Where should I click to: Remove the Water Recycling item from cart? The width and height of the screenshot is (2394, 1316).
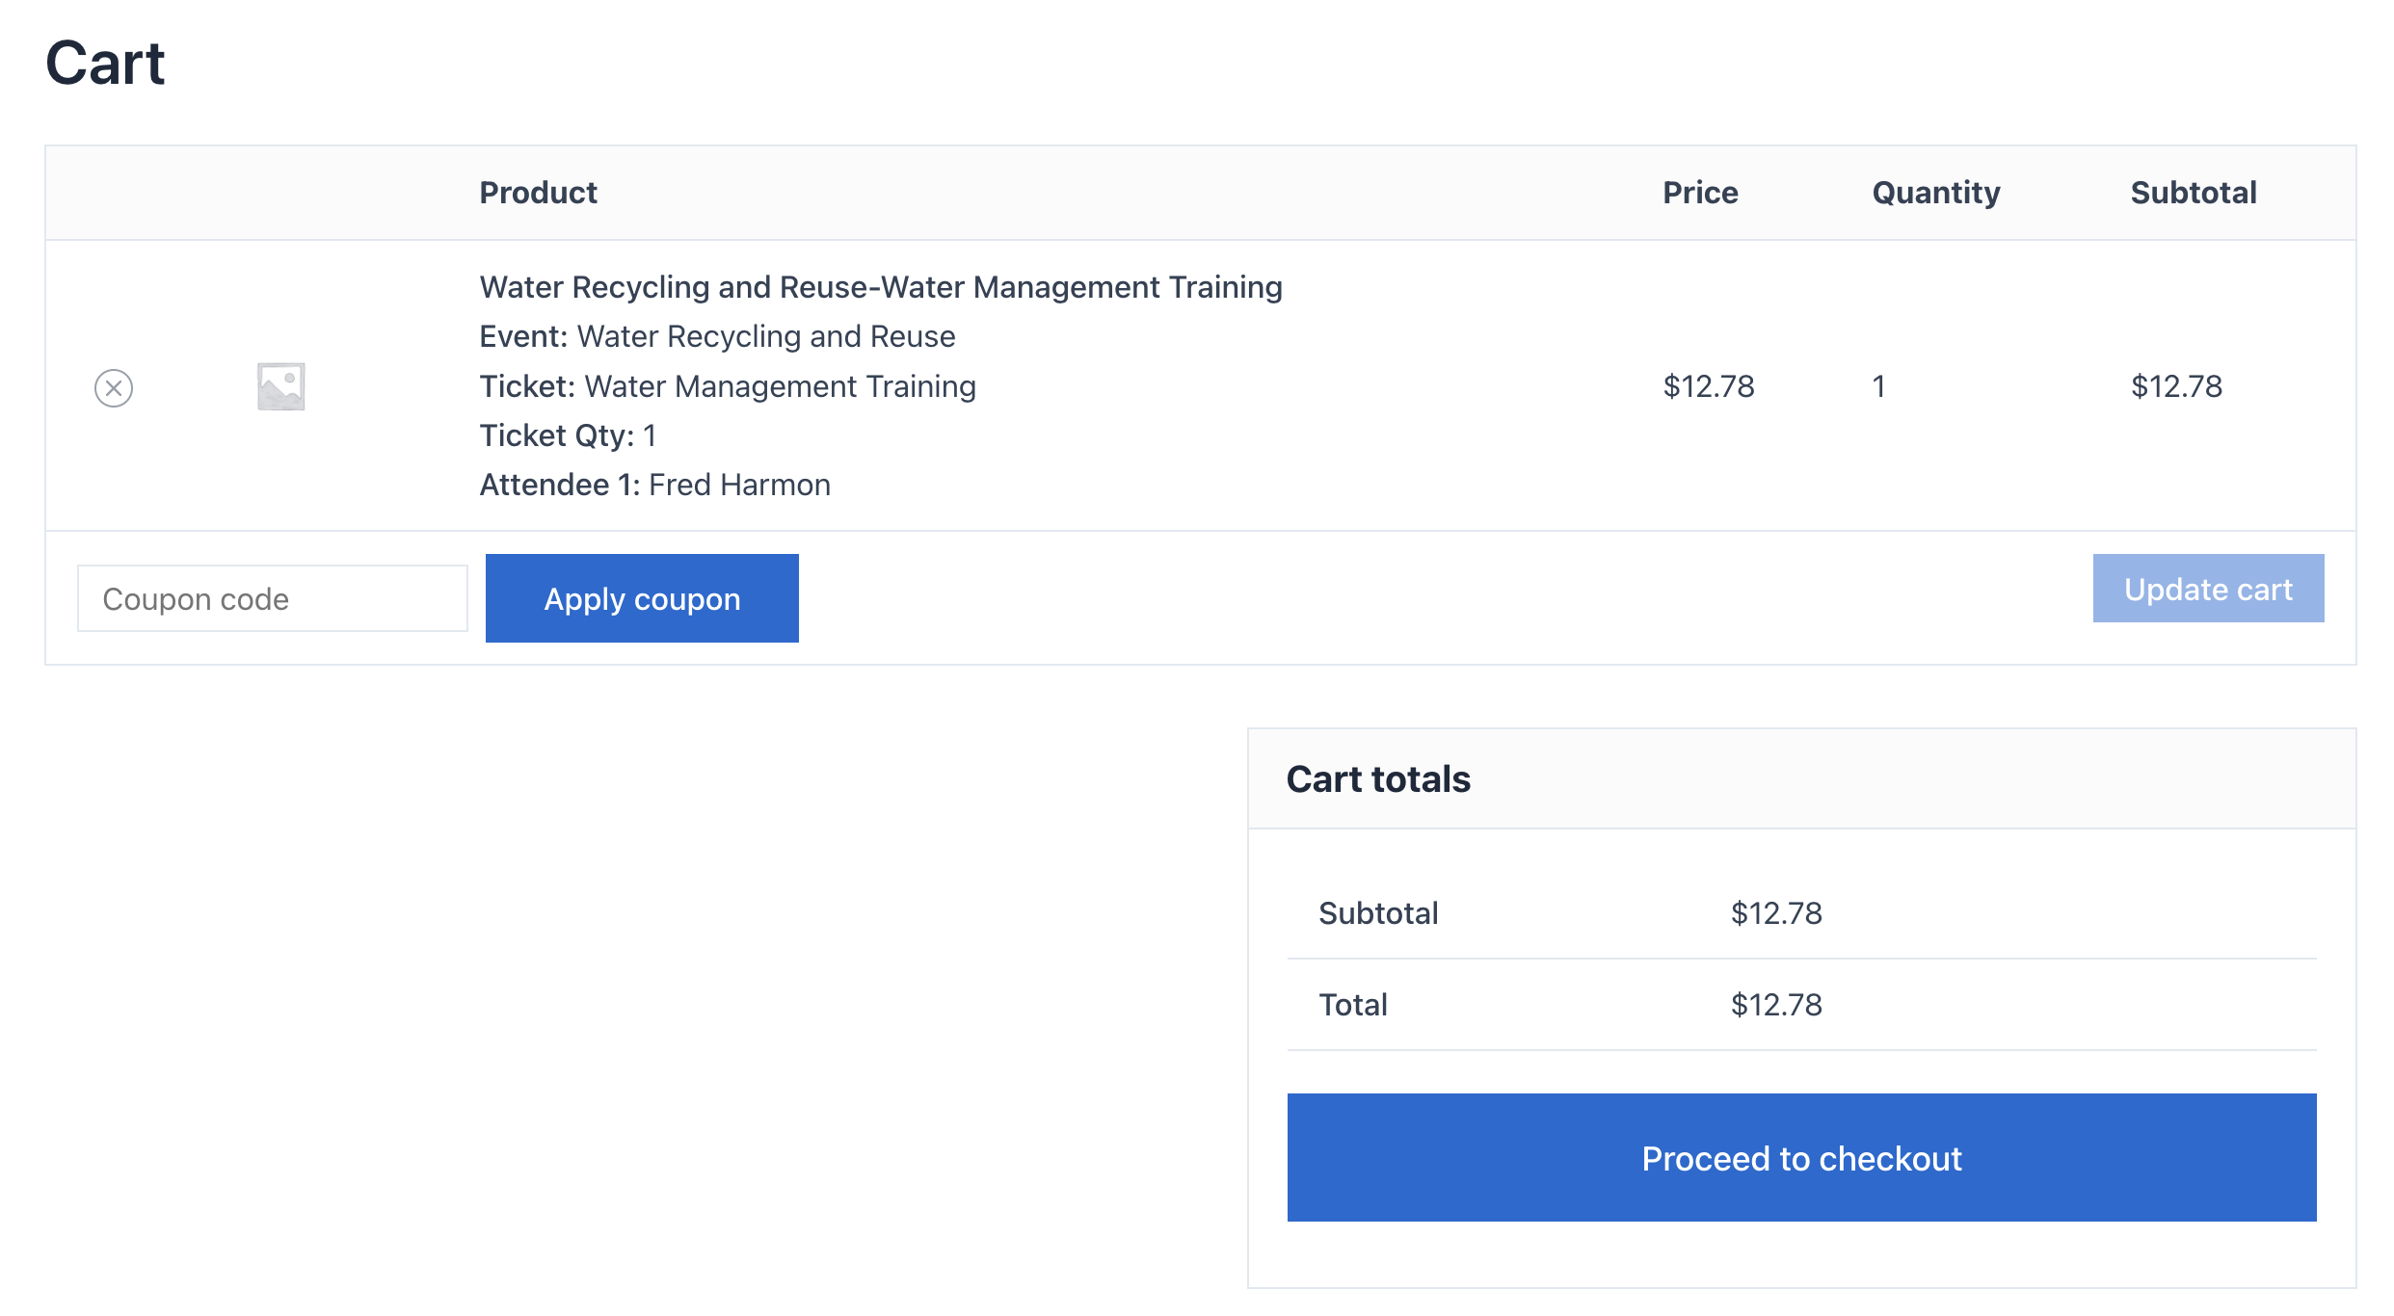(114, 388)
